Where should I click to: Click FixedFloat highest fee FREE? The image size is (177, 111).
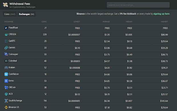point(165,28)
